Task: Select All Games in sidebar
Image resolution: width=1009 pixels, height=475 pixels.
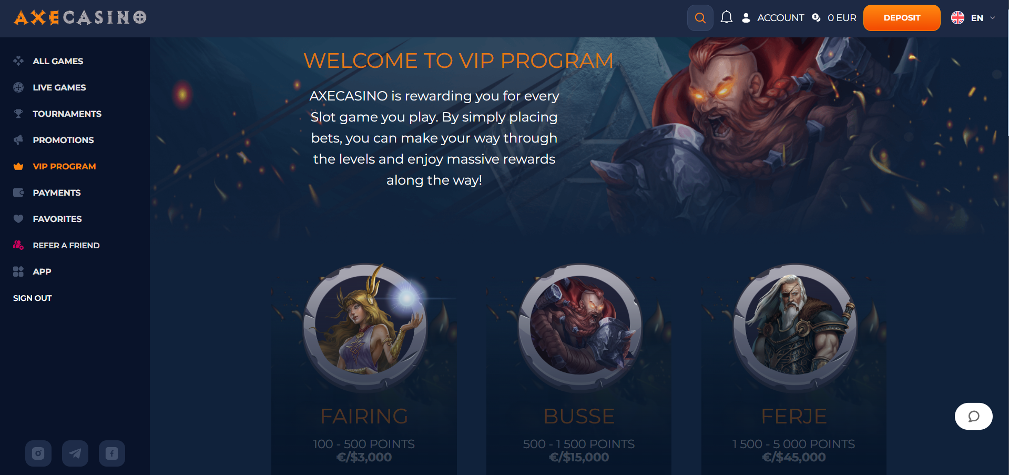Action: click(x=58, y=61)
